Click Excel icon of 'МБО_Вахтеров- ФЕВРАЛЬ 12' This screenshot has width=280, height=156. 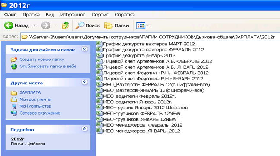99,84
